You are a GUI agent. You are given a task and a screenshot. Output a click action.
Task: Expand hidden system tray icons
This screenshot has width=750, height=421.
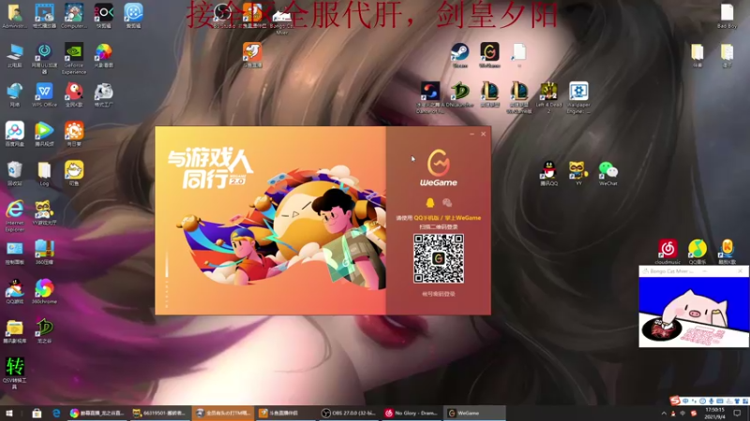coord(664,414)
